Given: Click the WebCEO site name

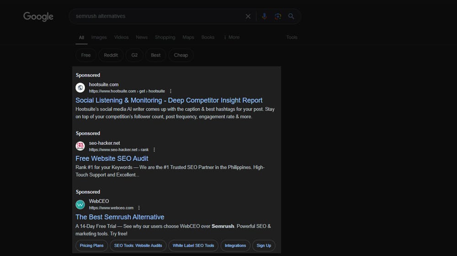Looking at the screenshot, I should click(x=99, y=201).
